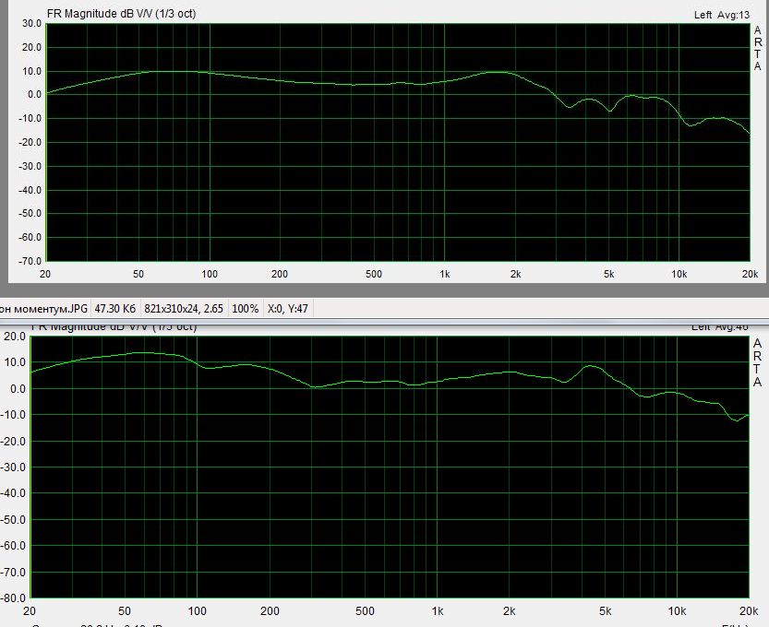769x627 pixels.
Task: Click the 2k label under the top graph
Action: click(x=515, y=274)
